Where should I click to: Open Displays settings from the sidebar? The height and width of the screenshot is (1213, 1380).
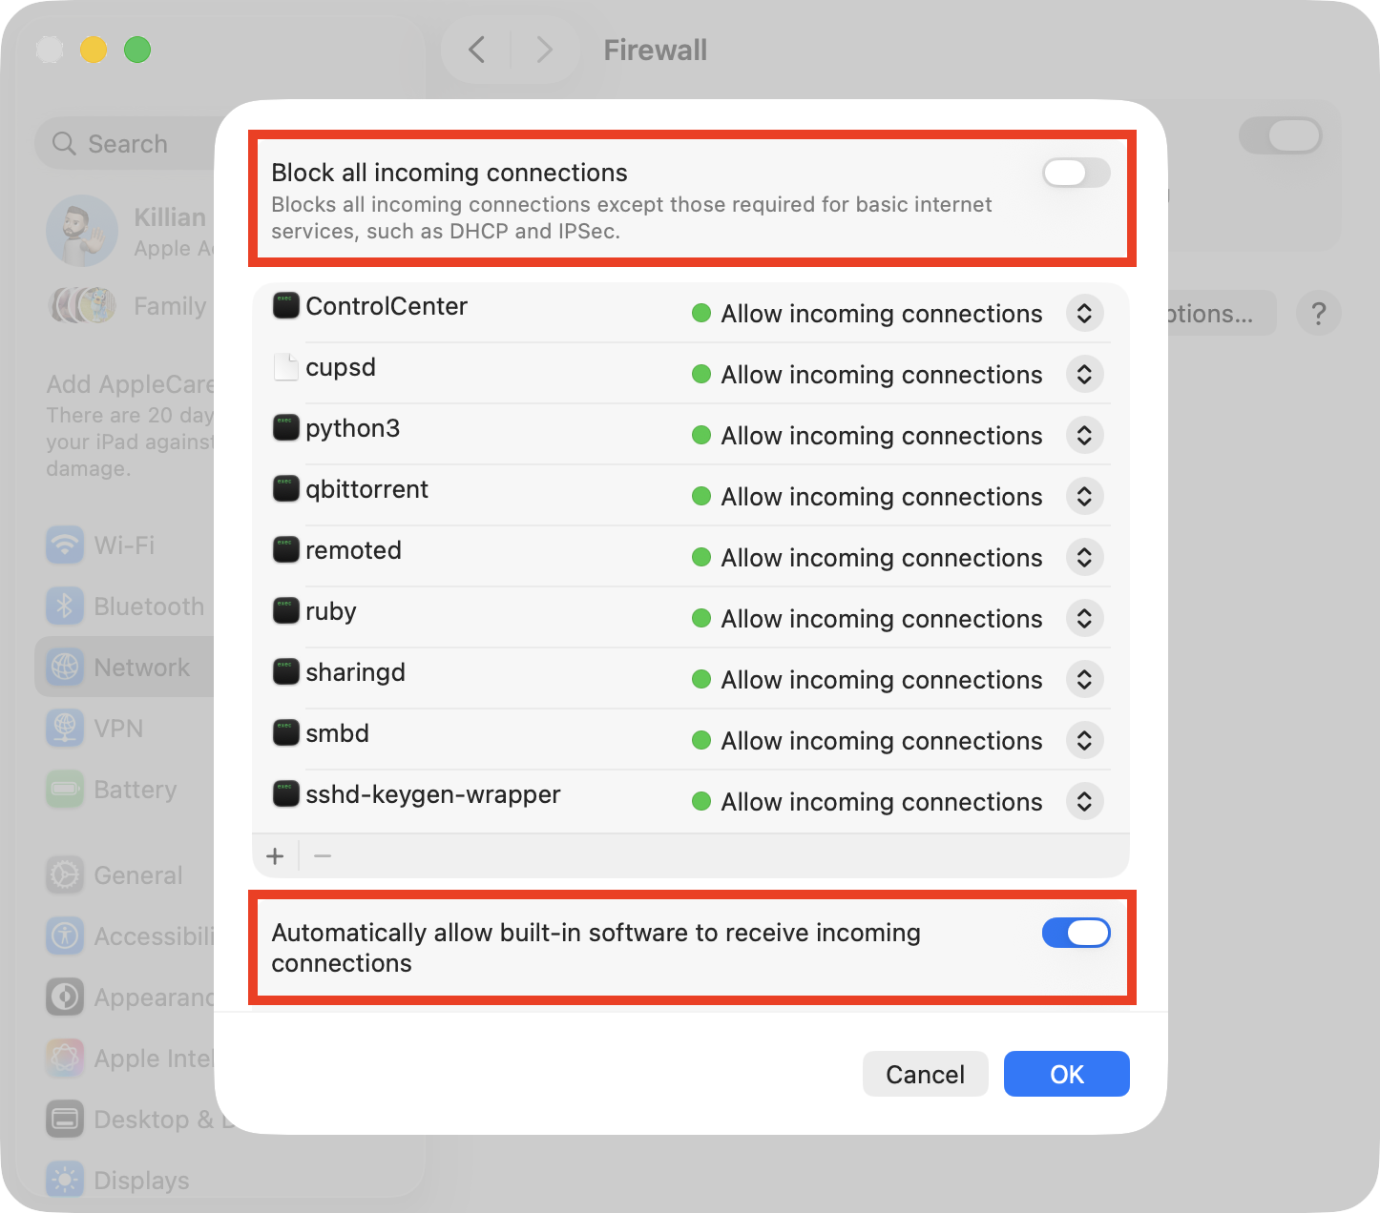pos(63,1180)
